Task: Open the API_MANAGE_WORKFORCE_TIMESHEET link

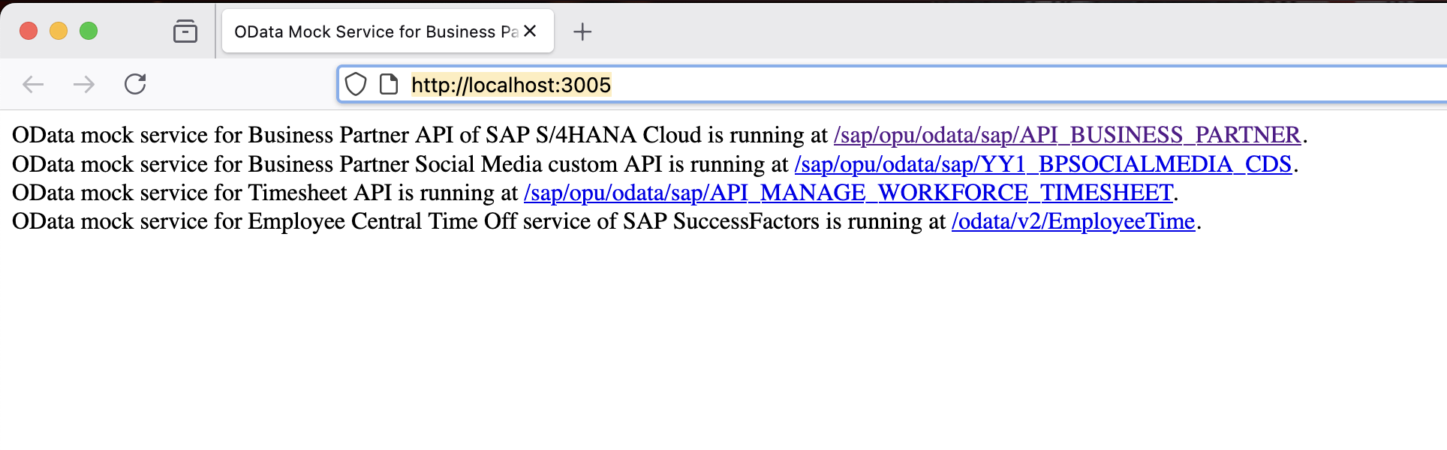Action: [848, 193]
